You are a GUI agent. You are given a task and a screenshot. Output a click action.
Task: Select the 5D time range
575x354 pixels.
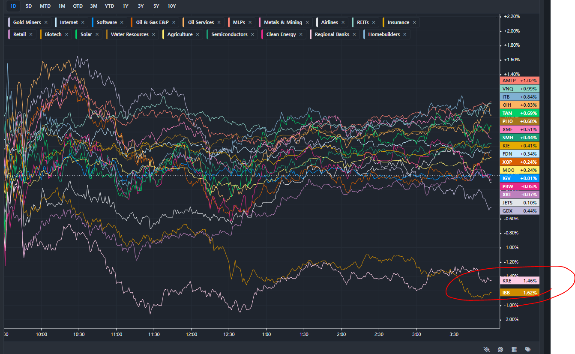tap(28, 6)
